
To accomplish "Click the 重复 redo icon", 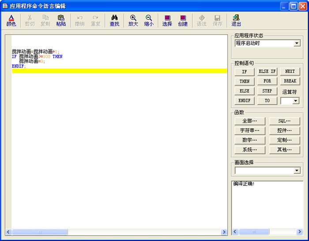I will tap(96, 20).
